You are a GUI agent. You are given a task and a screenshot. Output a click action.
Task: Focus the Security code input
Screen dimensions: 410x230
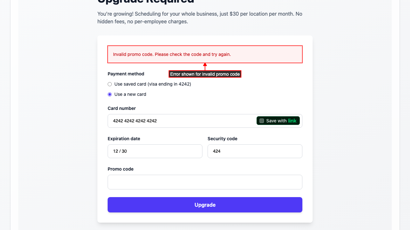255,151
